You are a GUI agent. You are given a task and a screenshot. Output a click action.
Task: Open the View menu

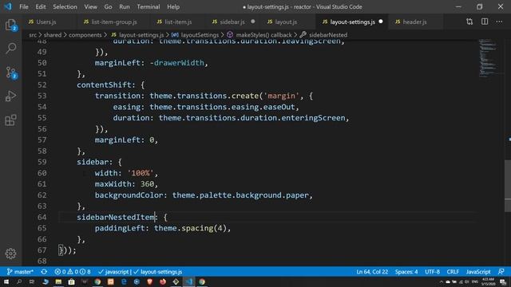coord(90,6)
